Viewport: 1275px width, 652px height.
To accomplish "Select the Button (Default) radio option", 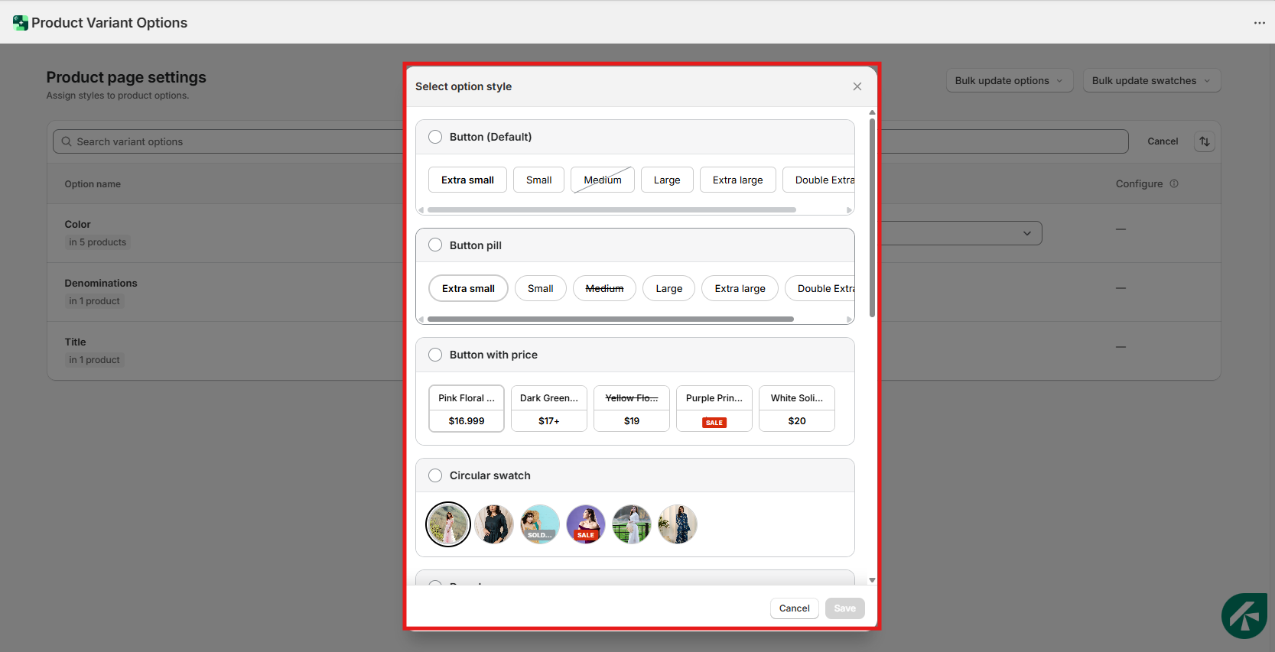I will tap(435, 137).
